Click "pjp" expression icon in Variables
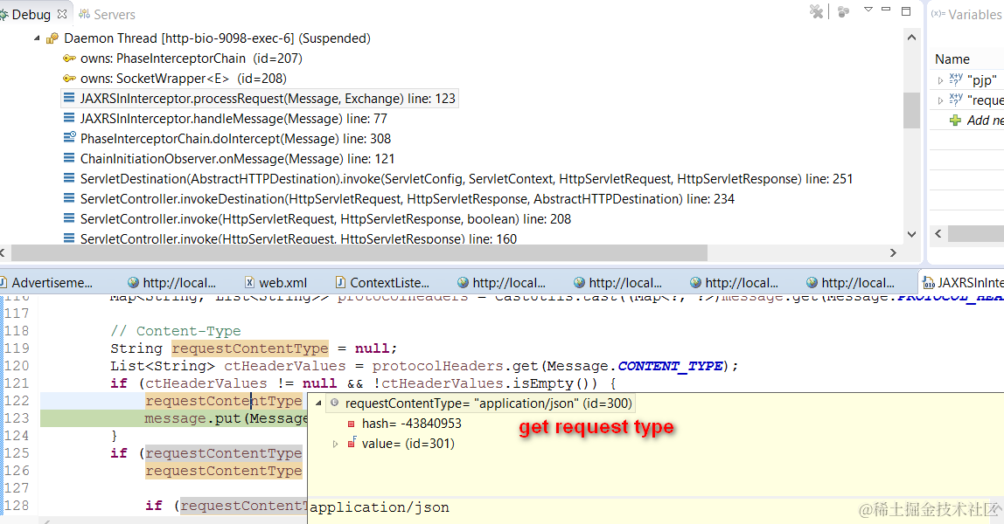Screen dimensions: 1004x524 [956, 79]
